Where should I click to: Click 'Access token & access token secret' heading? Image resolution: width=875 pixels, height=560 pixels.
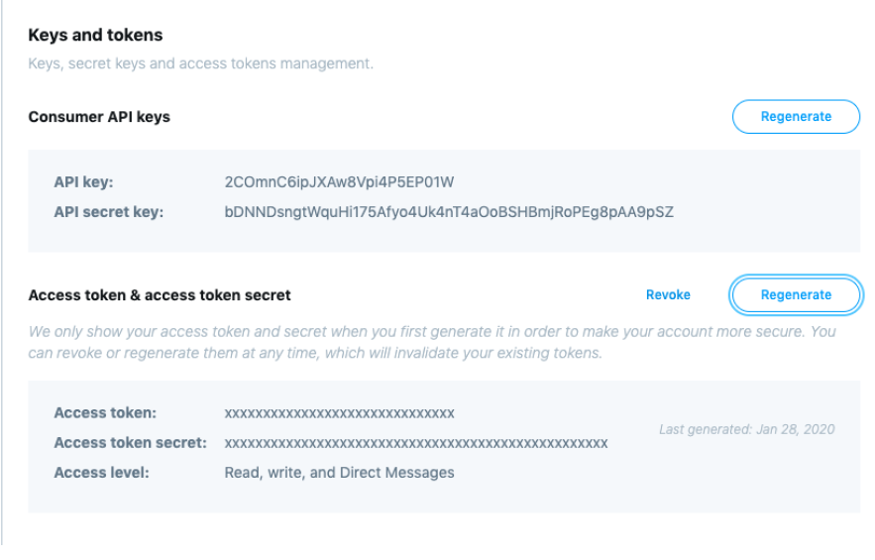(160, 295)
